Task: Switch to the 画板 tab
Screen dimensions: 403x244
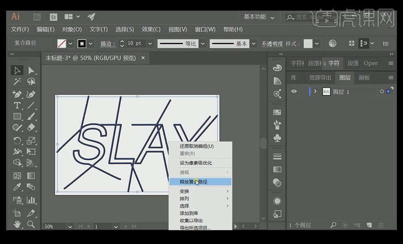Action: (364, 78)
